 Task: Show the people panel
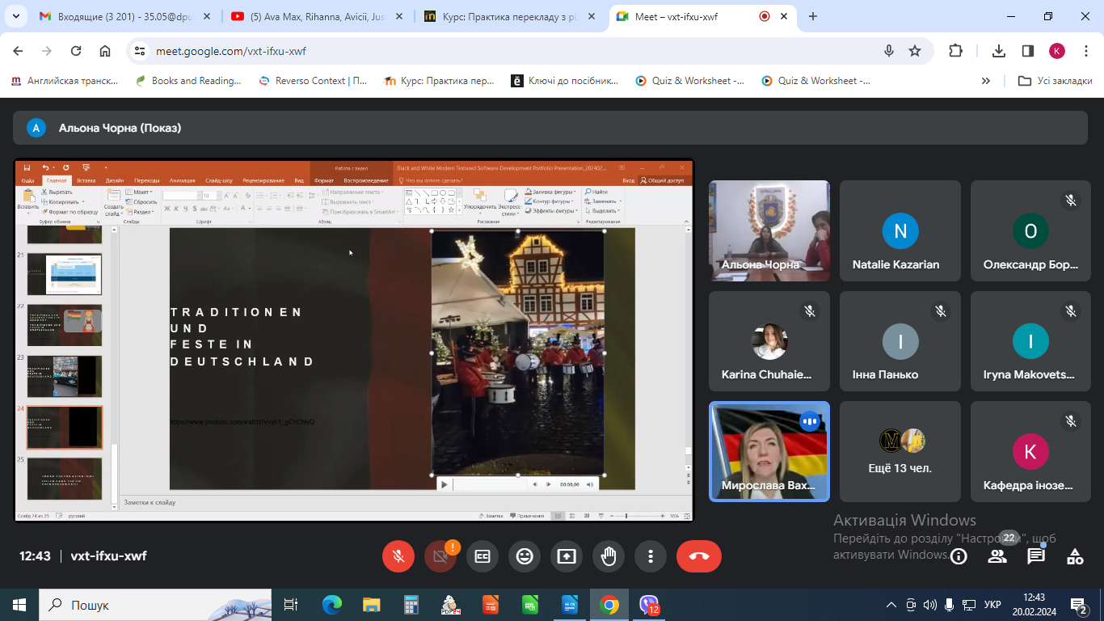pos(997,556)
